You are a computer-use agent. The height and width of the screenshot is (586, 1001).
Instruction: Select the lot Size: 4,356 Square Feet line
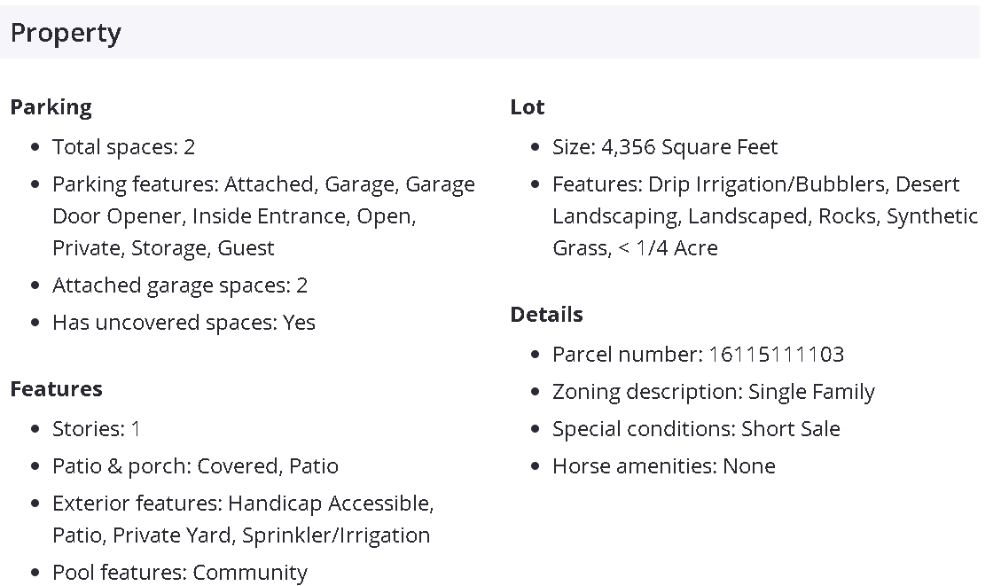[x=664, y=147]
